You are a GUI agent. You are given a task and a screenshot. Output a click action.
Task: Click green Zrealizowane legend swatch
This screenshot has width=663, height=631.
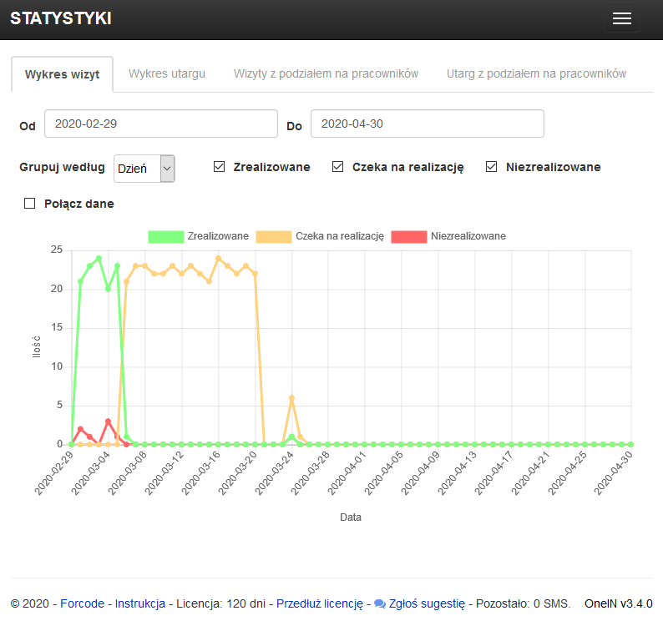(x=165, y=236)
